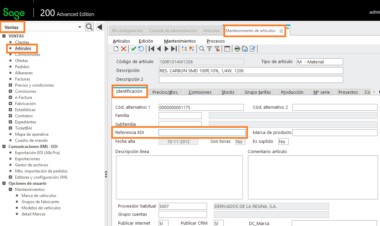
Task: Print using the printer icon
Action: [237, 49]
